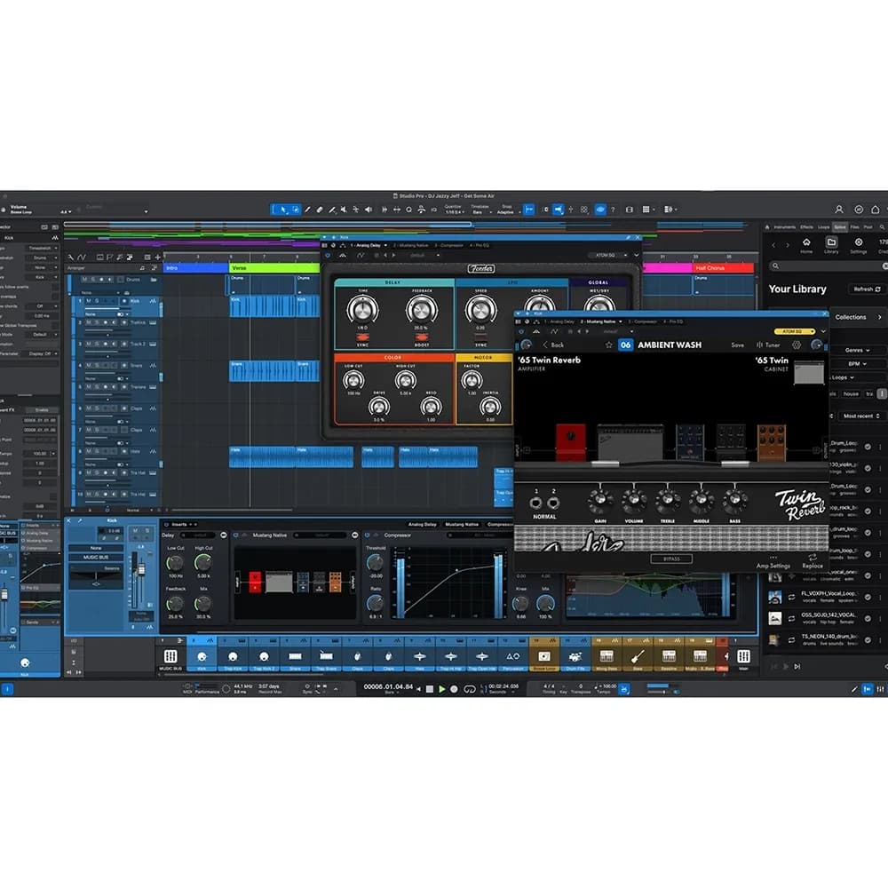The image size is (888, 888).
Task: Select the Compressor tab in the inserts header
Action: click(x=499, y=525)
